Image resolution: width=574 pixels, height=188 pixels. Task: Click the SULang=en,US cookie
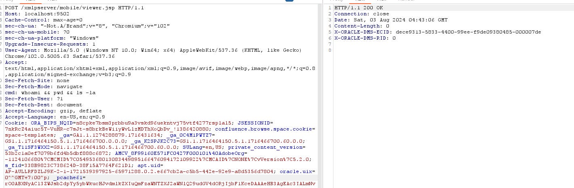pos(202,147)
